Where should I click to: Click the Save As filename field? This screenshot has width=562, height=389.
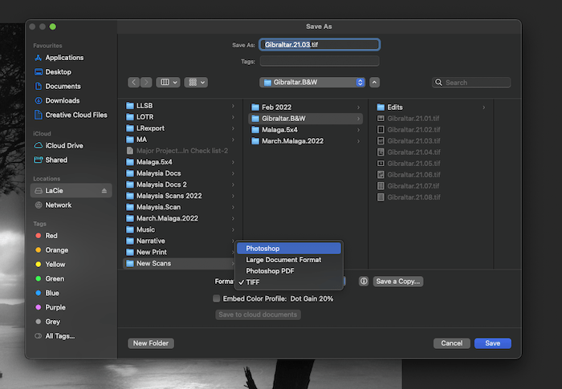320,45
